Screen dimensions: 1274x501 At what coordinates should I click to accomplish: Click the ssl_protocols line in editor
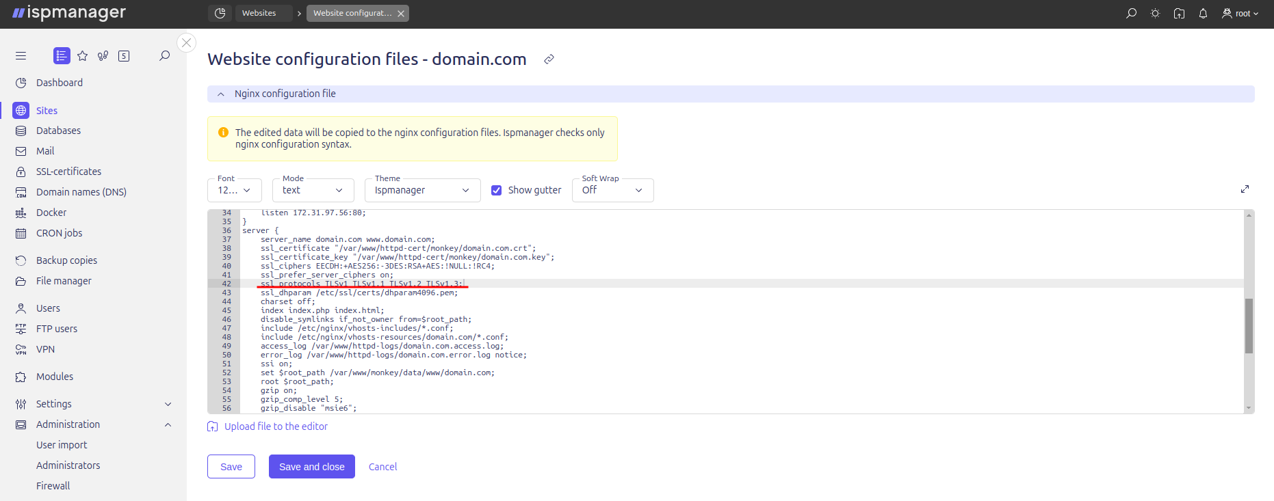tap(362, 284)
